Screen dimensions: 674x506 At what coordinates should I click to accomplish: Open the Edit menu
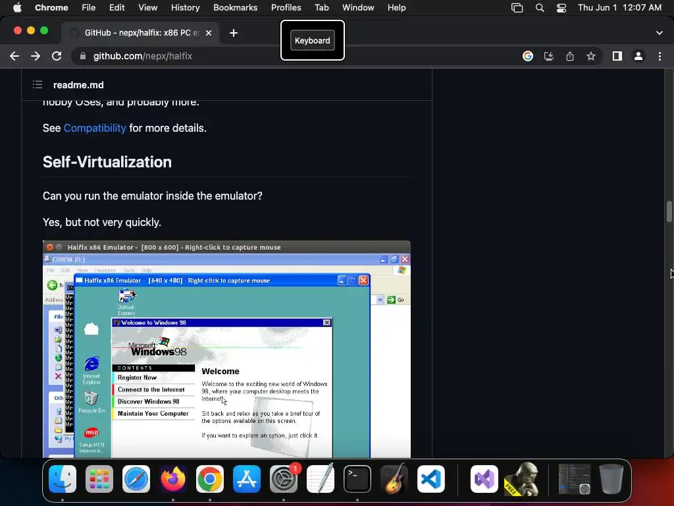pos(117,7)
